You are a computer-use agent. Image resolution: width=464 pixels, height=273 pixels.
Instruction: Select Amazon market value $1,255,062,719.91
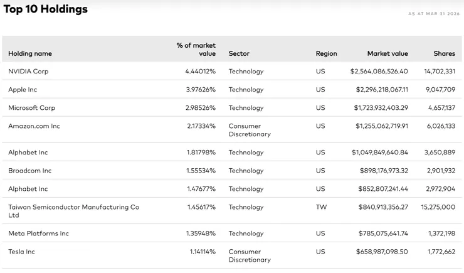[x=382, y=126]
